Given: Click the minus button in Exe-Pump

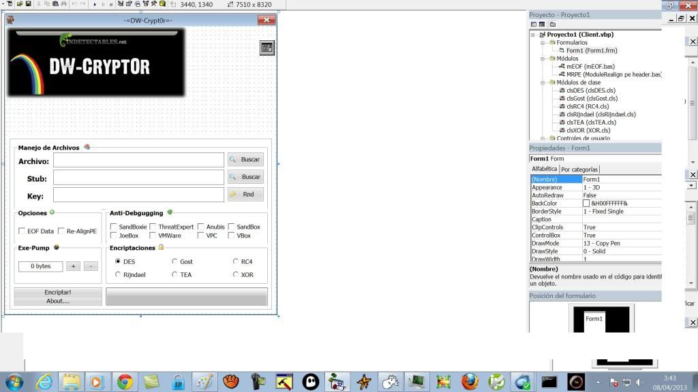Looking at the screenshot, I should point(91,266).
